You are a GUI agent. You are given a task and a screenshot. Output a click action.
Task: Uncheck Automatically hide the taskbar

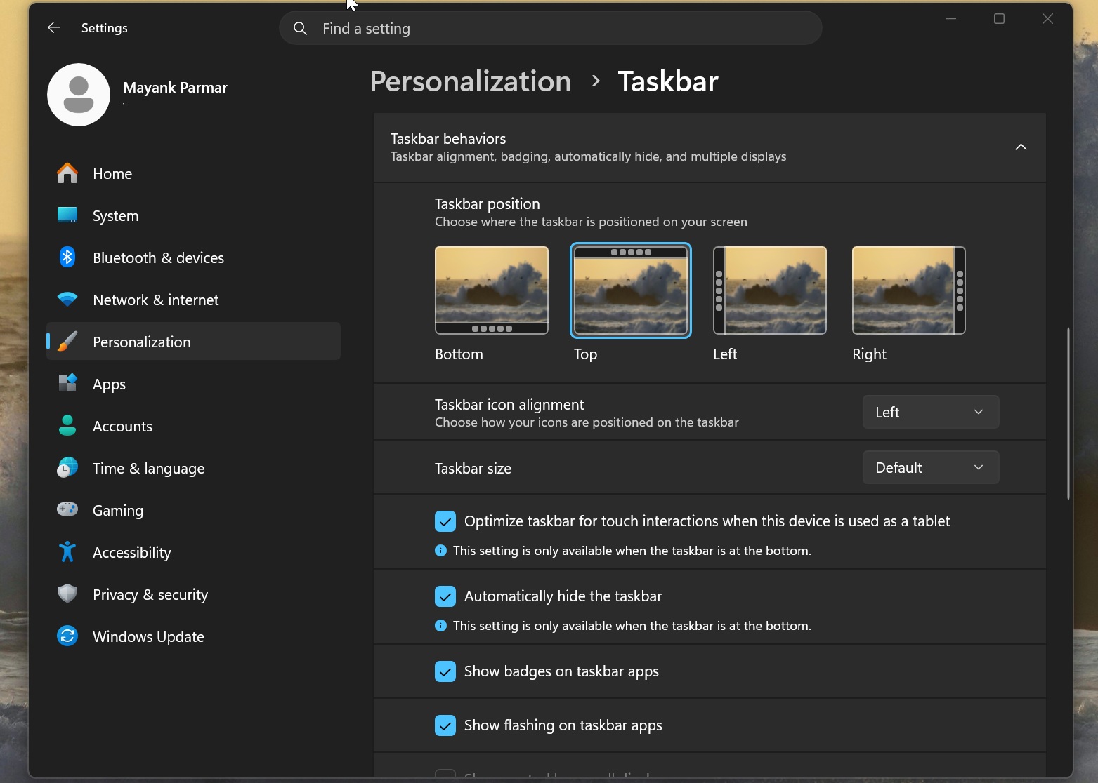pyautogui.click(x=445, y=596)
